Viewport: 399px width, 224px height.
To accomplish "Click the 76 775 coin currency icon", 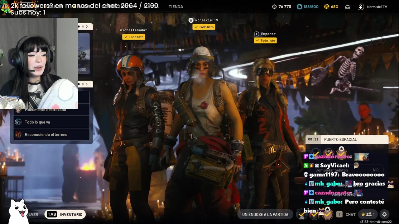I will point(275,7).
